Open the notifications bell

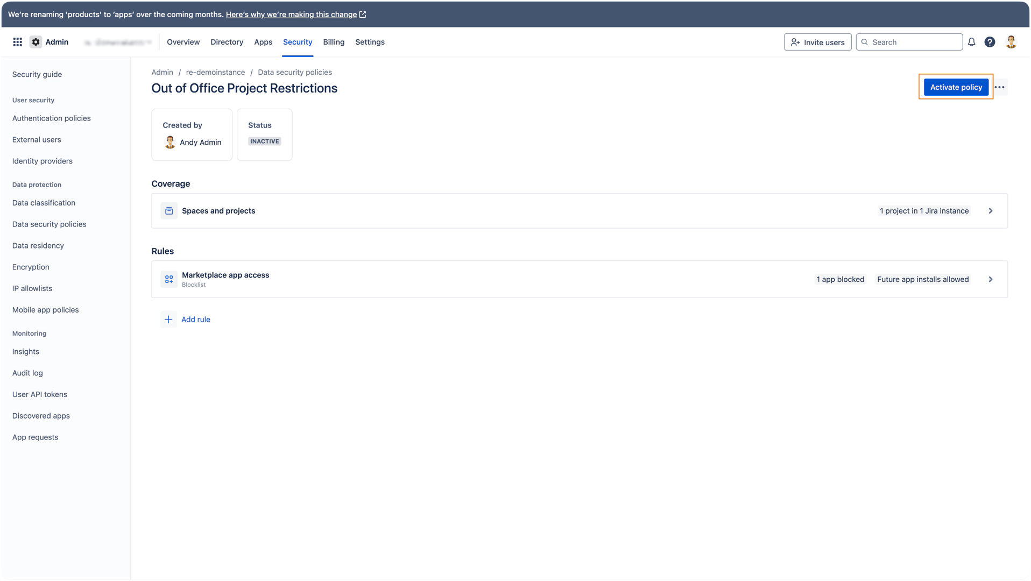(971, 42)
